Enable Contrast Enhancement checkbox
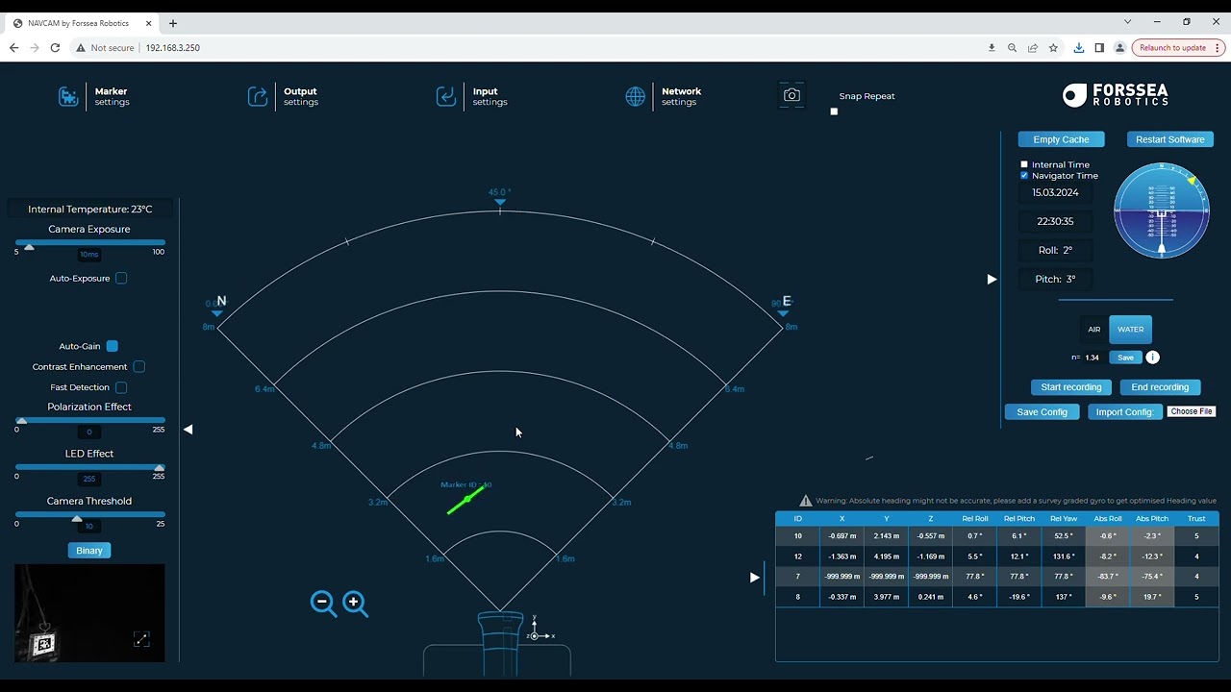Image resolution: width=1231 pixels, height=692 pixels. tap(139, 367)
